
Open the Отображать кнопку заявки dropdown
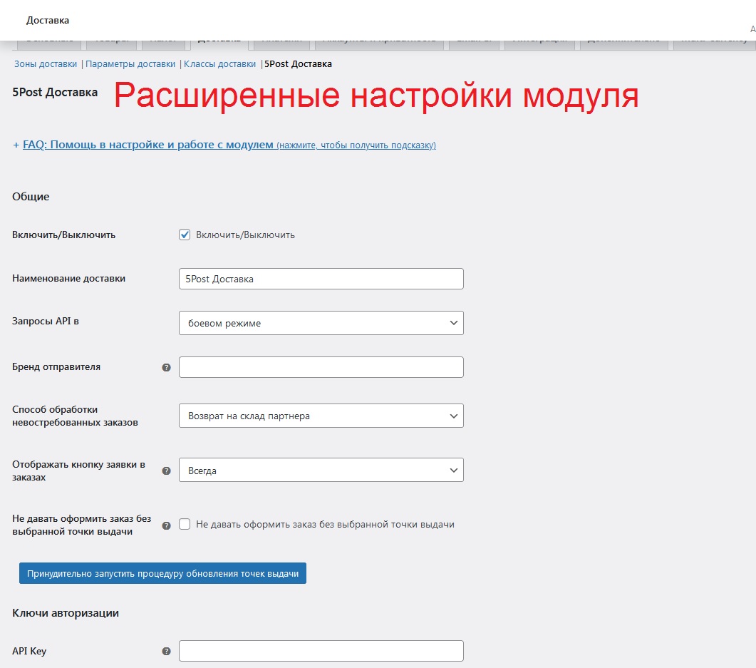click(321, 471)
